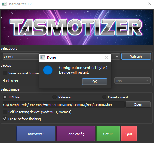Toggle Self-resetting device checkbox

(5, 112)
